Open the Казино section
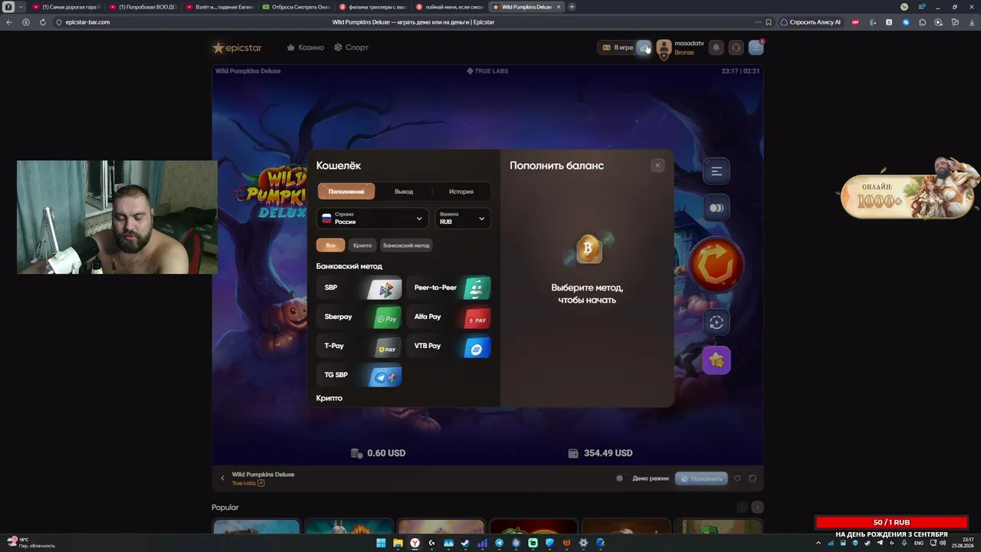The width and height of the screenshot is (981, 552). (x=305, y=48)
